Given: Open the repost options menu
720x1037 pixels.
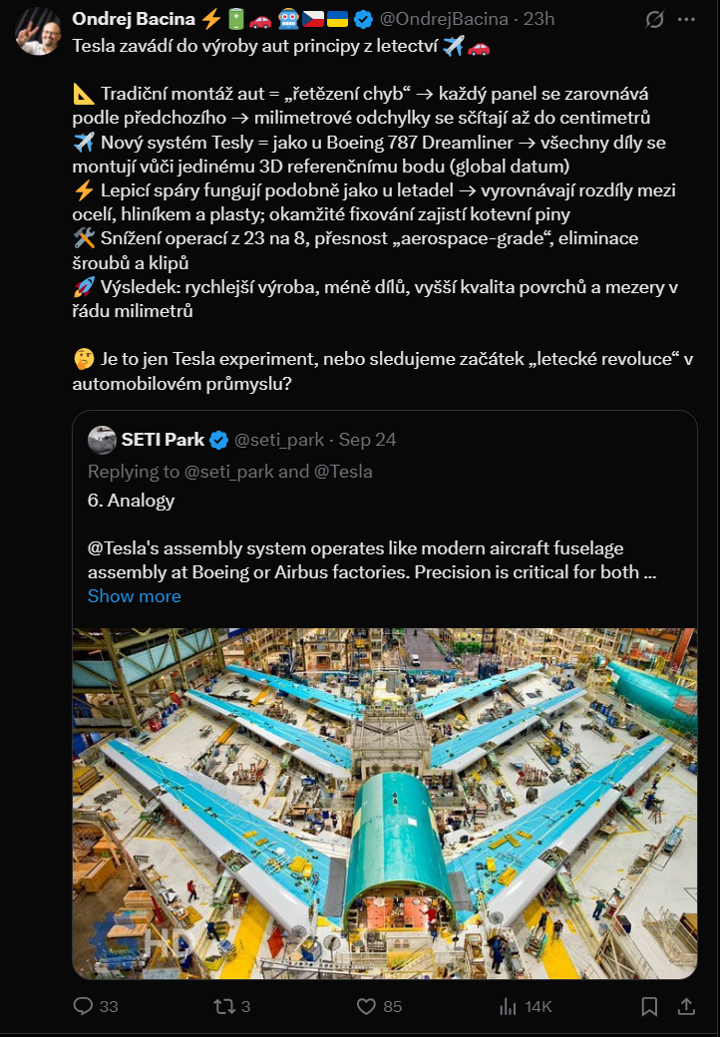Looking at the screenshot, I should coord(225,1006).
